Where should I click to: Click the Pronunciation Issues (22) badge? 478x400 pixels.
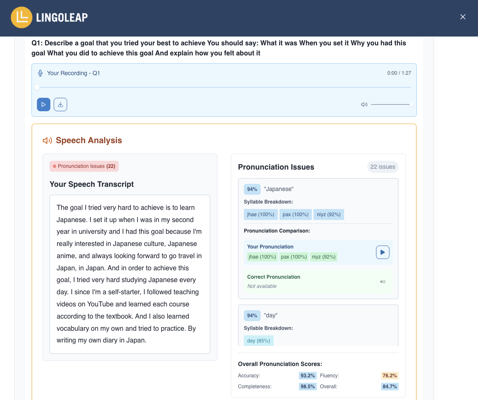[x=84, y=166]
